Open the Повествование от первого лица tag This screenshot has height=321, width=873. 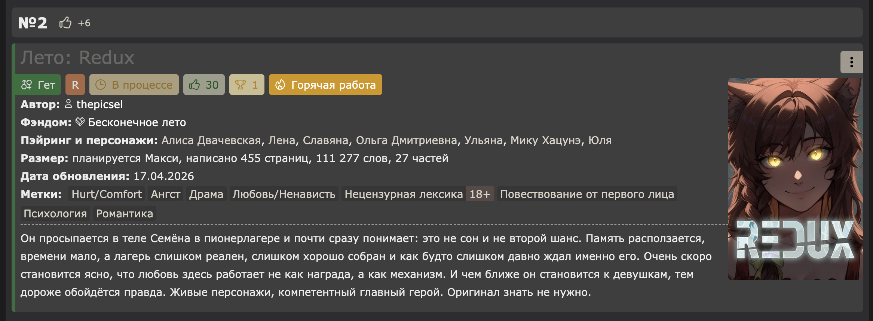click(x=587, y=194)
